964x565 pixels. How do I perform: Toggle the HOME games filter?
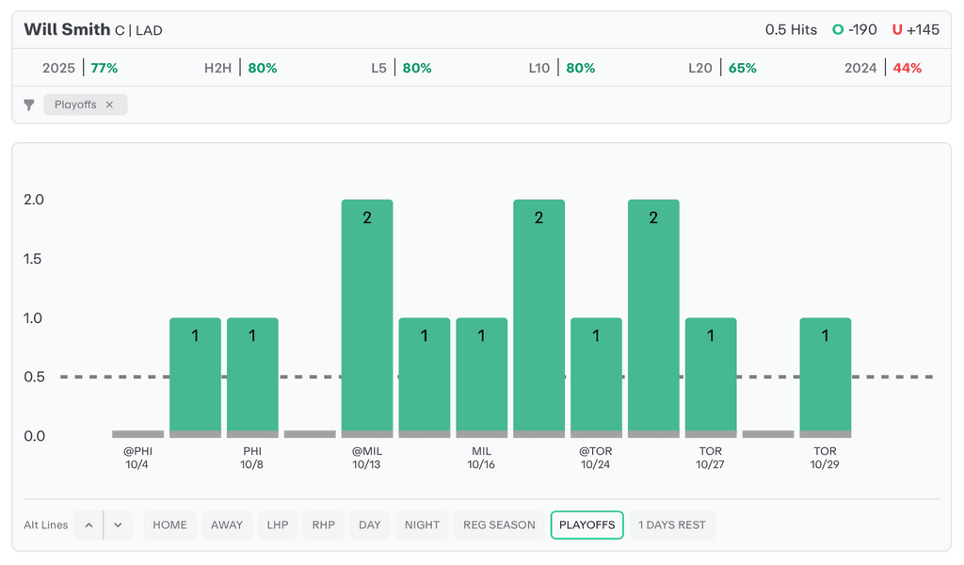[x=169, y=525]
